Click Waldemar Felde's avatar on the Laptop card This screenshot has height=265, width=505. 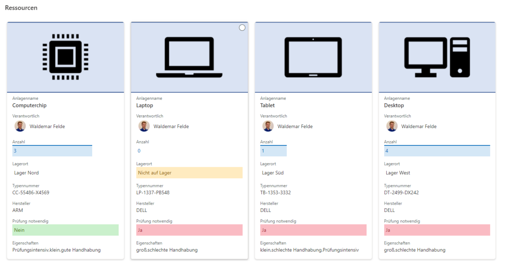click(144, 126)
